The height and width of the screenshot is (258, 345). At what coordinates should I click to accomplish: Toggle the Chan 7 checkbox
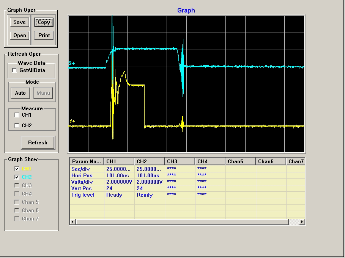point(17,219)
